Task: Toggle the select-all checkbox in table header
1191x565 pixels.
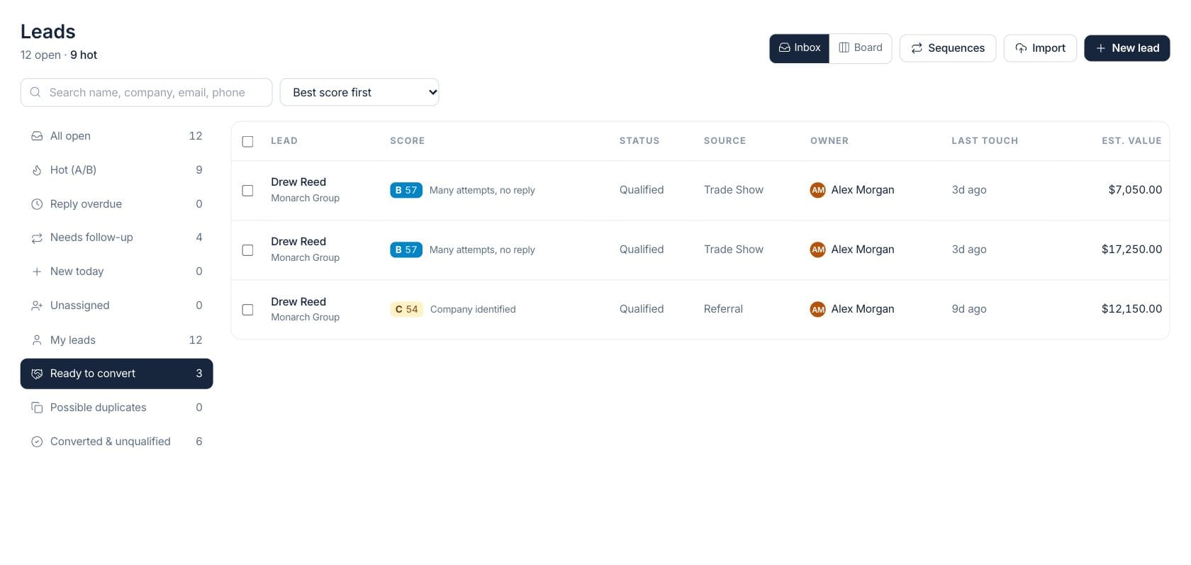Action: tap(247, 141)
